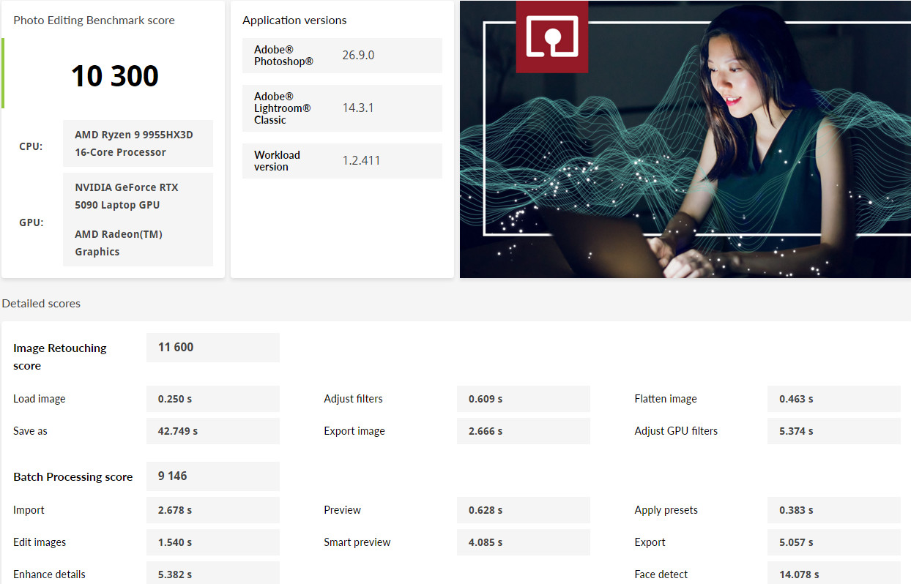The height and width of the screenshot is (584, 911).
Task: Click the 'Workload version' label
Action: [x=277, y=161]
